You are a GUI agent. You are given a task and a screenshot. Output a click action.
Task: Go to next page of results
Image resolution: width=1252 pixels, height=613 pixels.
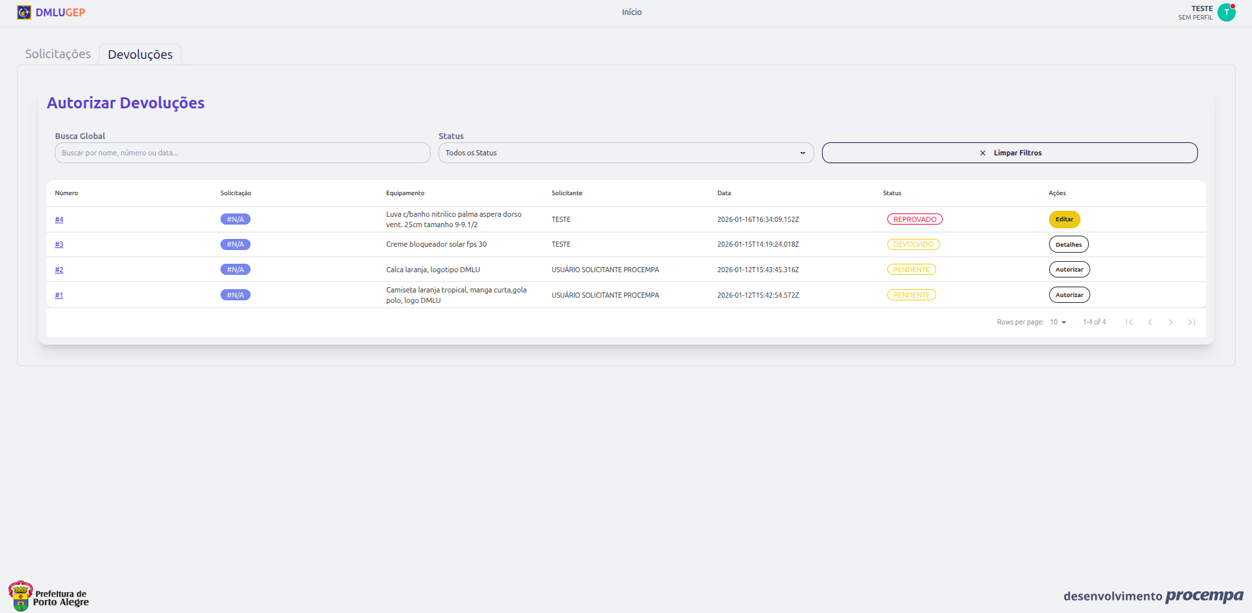click(x=1170, y=322)
